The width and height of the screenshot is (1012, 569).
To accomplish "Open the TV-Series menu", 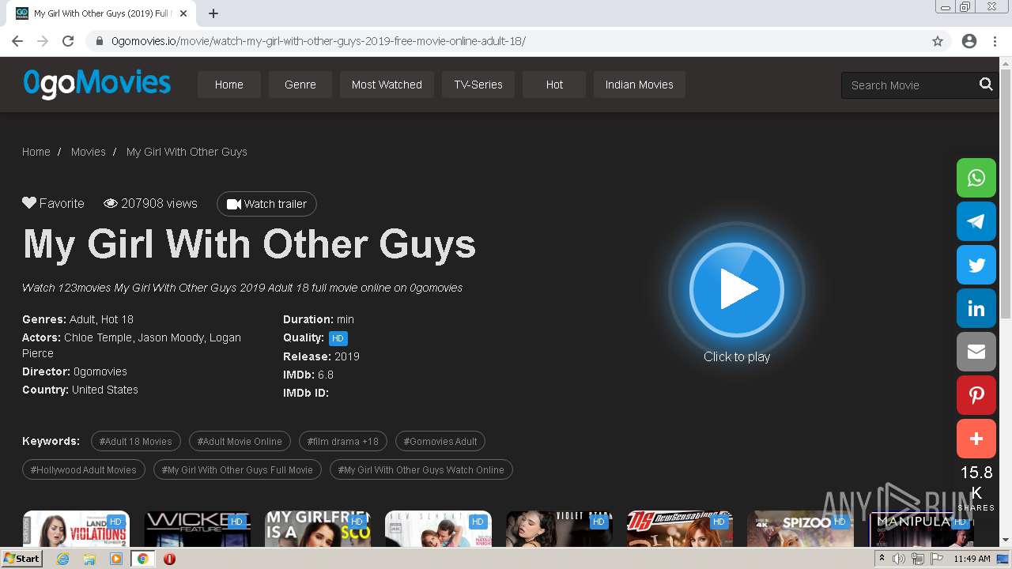I will [478, 85].
